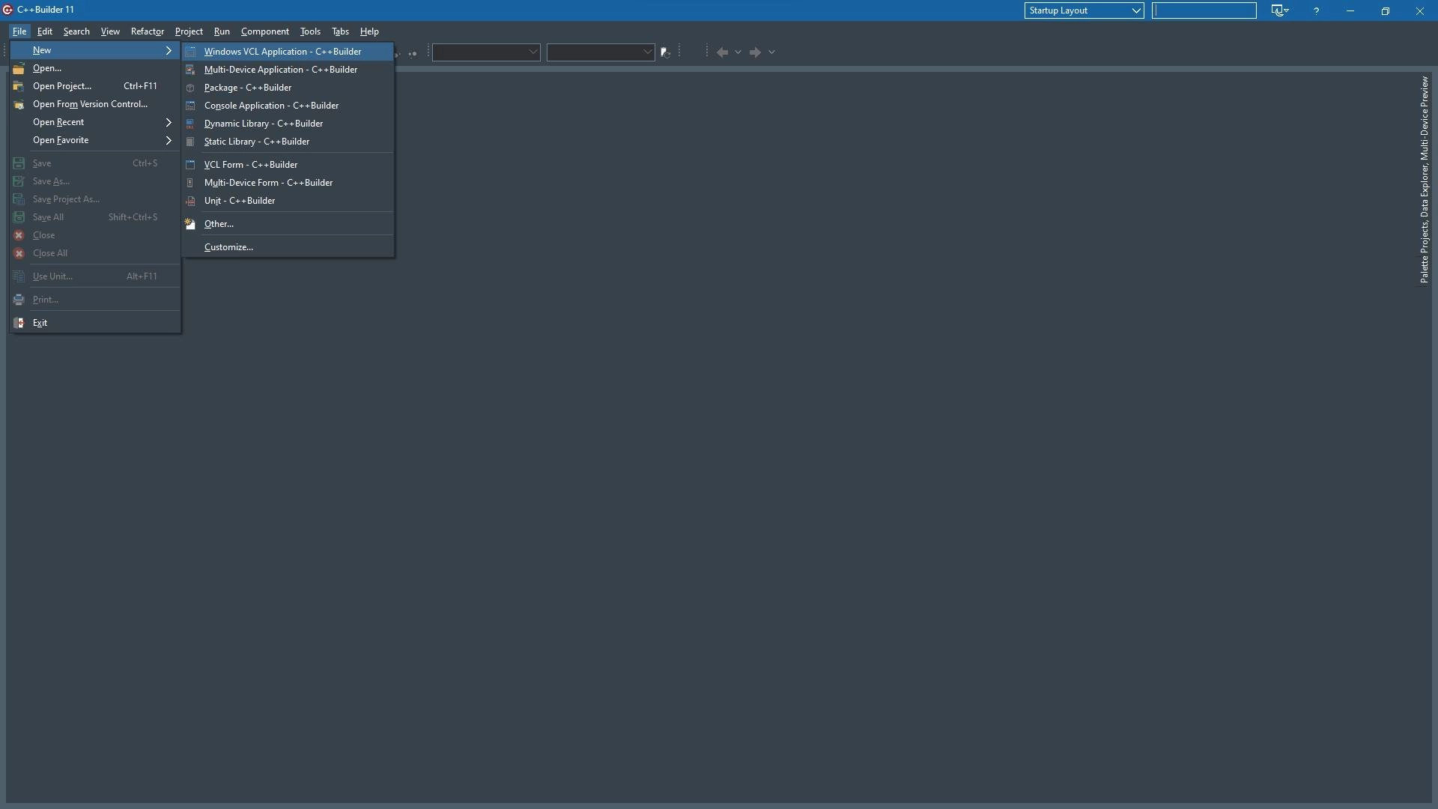
Task: Click the Windows VCL Application icon in New submenu
Action: [191, 52]
